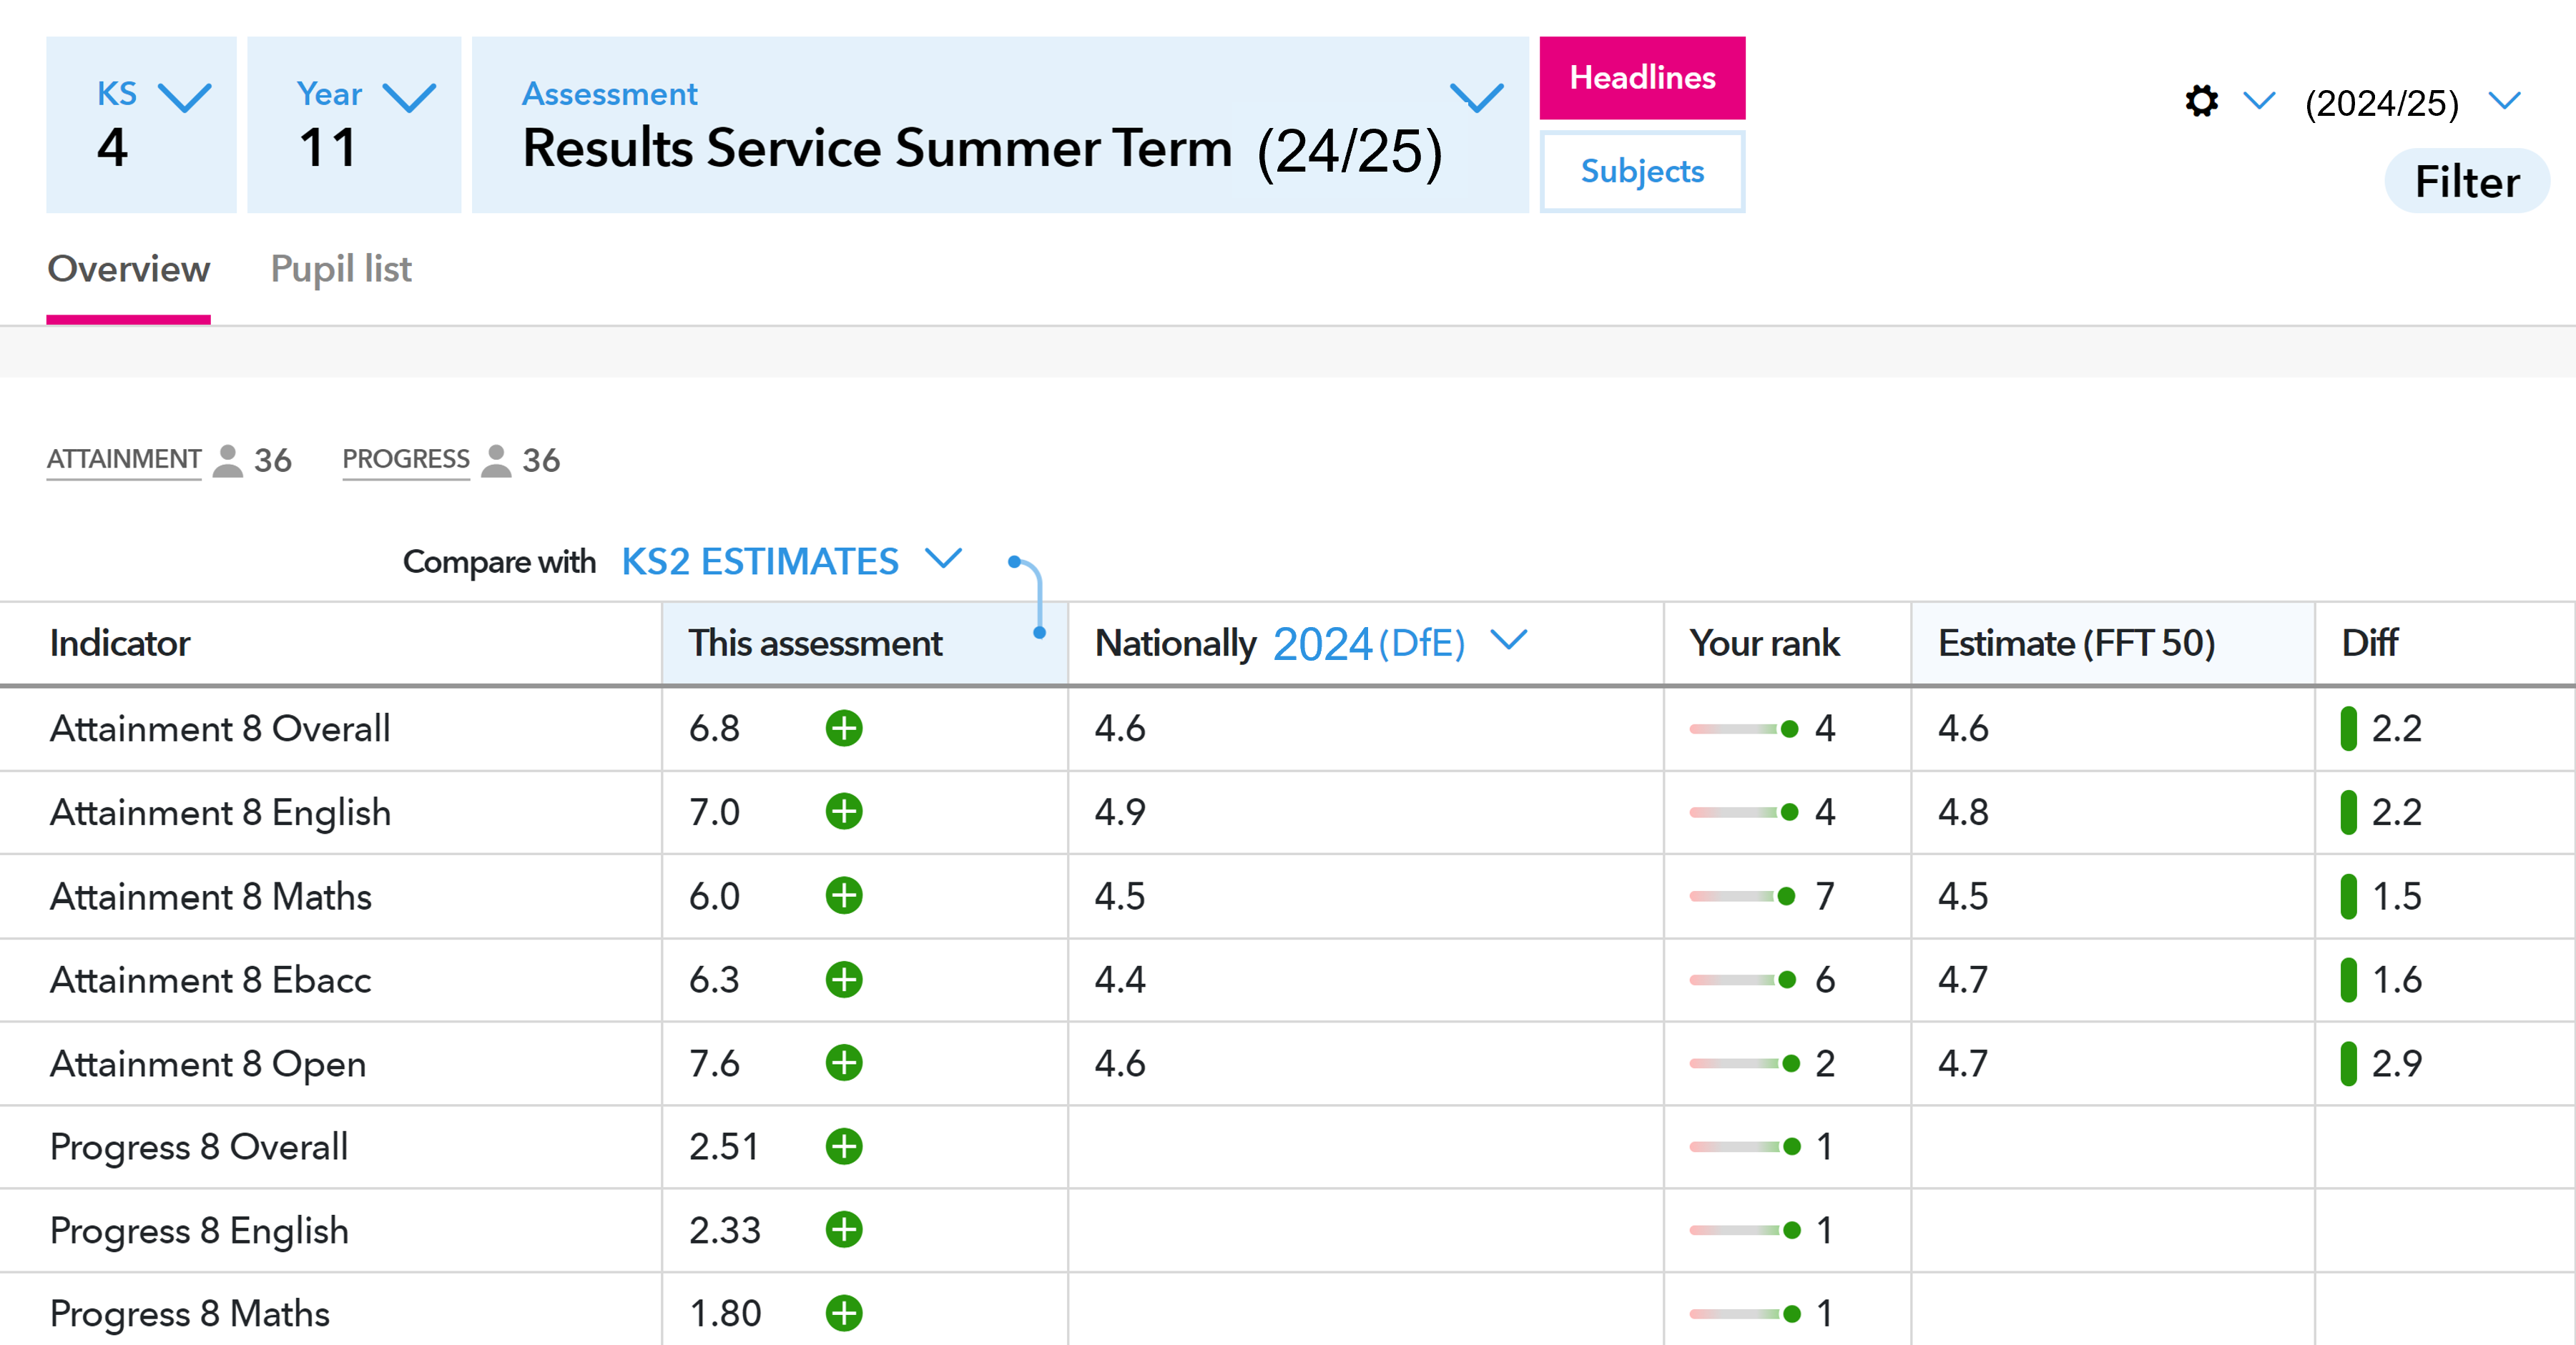The height and width of the screenshot is (1345, 2576).
Task: Select the Attainment 8 Ebacc row label
Action: pyautogui.click(x=211, y=980)
